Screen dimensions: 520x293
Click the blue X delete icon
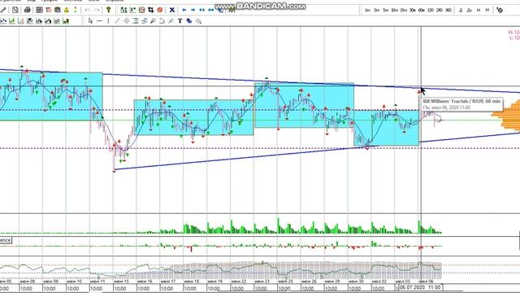(x=171, y=10)
